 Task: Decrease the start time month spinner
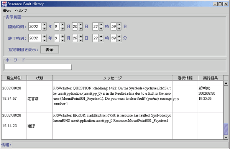(62, 29)
